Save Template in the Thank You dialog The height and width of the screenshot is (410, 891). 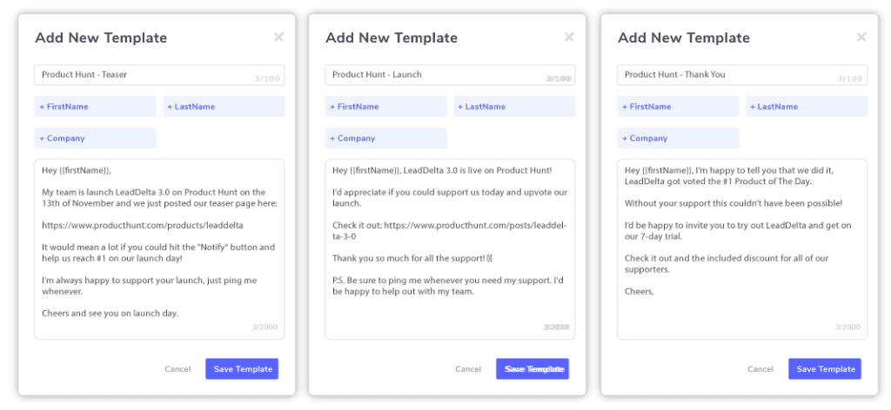coord(825,368)
